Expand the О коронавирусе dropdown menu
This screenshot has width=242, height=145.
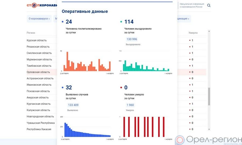coord(39,19)
